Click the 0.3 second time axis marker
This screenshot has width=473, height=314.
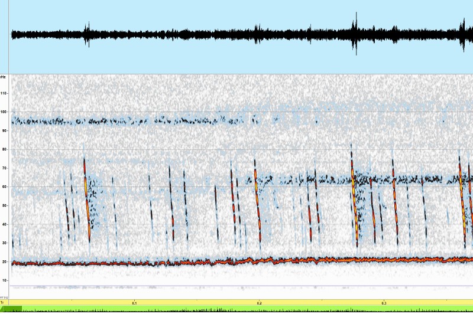click(x=384, y=303)
